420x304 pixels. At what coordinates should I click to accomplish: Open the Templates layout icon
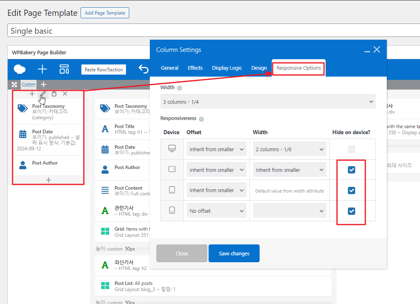tap(64, 69)
